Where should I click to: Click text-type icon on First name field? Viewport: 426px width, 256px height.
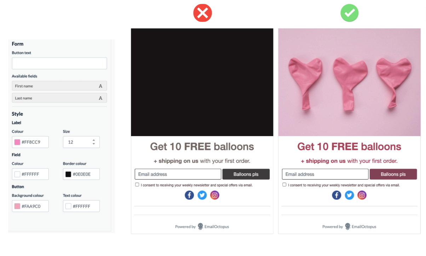pyautogui.click(x=100, y=86)
